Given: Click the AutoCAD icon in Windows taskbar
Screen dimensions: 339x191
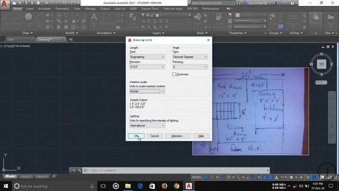Looking at the screenshot, I should click(x=189, y=186).
